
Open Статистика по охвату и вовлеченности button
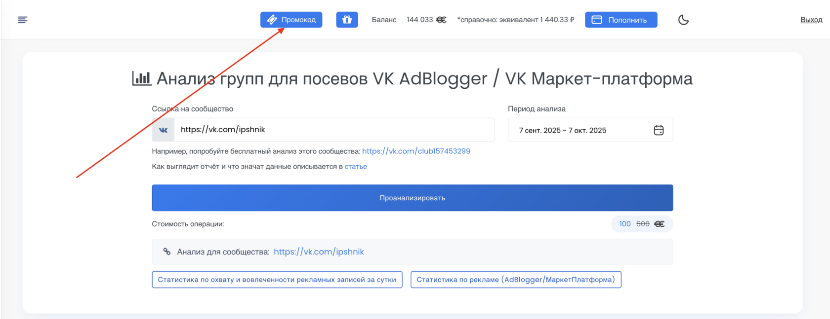[277, 280]
